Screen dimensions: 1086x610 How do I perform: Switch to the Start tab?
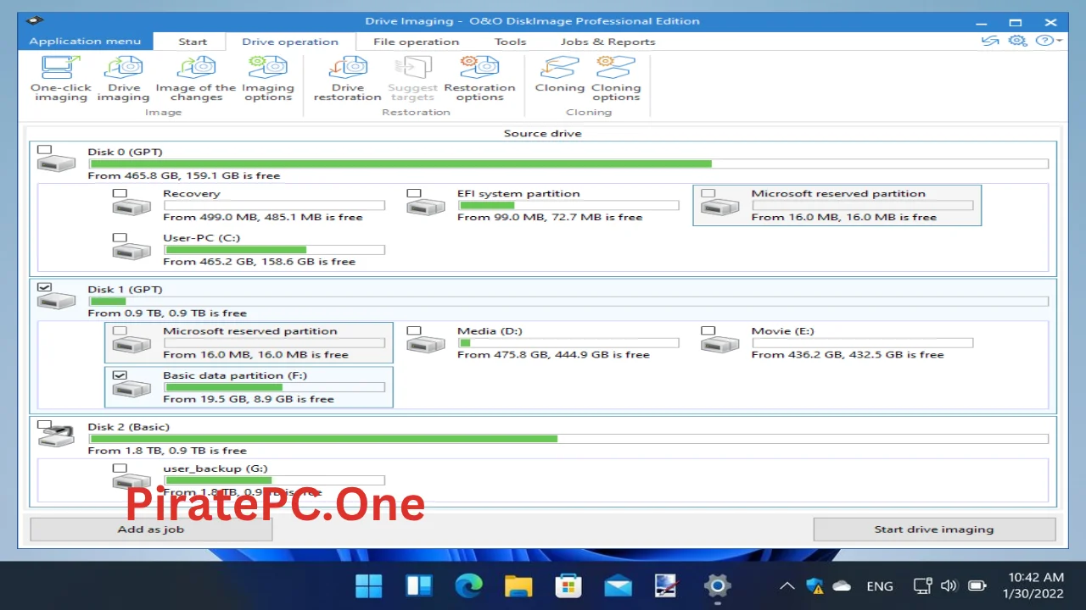[193, 42]
